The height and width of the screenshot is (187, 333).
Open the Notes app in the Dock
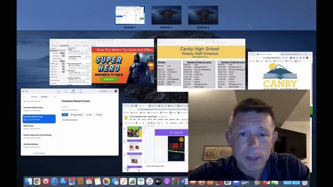97,181
